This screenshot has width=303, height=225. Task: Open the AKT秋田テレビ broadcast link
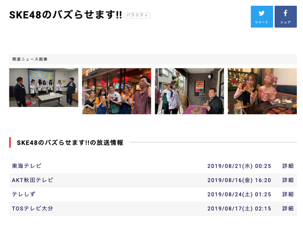(x=33, y=180)
